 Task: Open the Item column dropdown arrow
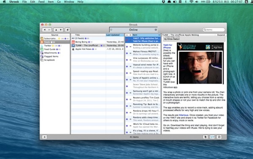coord(159,35)
